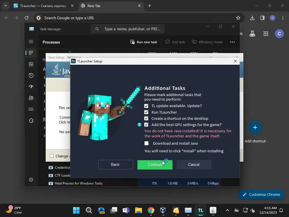Open Details page in Task Manager sidebar

click(31, 109)
